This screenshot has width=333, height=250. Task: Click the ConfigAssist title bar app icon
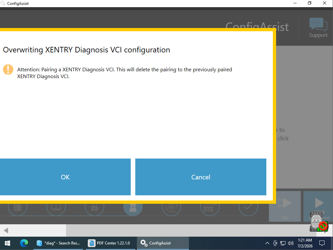3,3
